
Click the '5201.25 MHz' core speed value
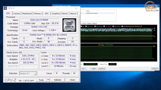28,56
